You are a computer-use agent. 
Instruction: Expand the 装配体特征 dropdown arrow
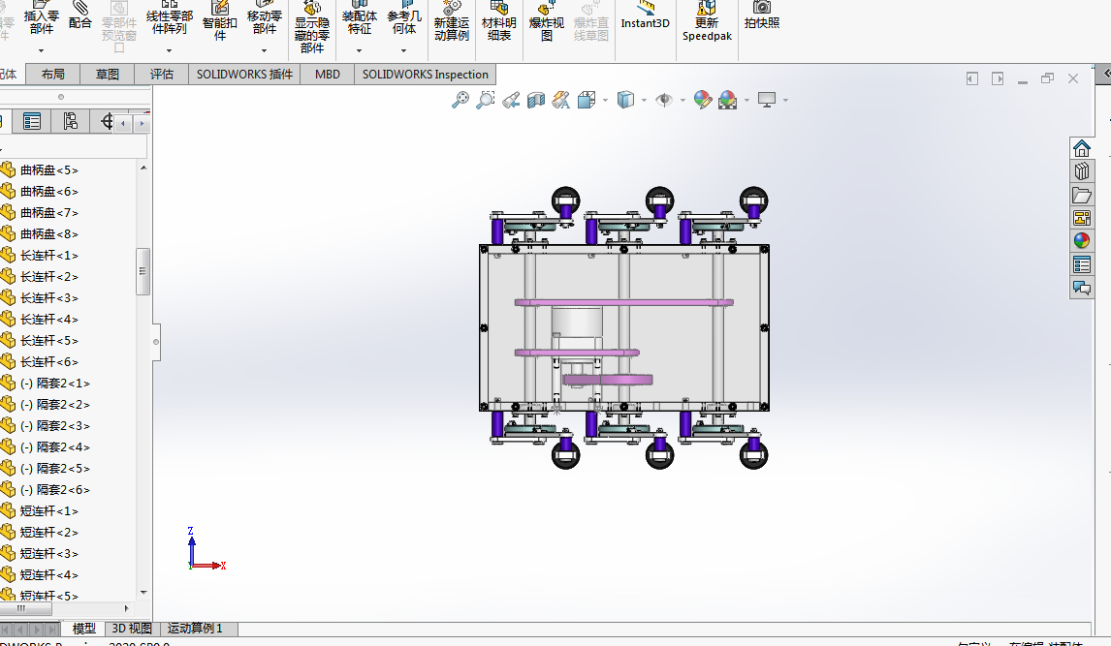[359, 50]
